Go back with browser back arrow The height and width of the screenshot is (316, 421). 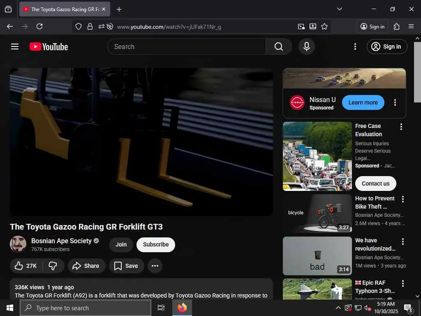coord(10,26)
